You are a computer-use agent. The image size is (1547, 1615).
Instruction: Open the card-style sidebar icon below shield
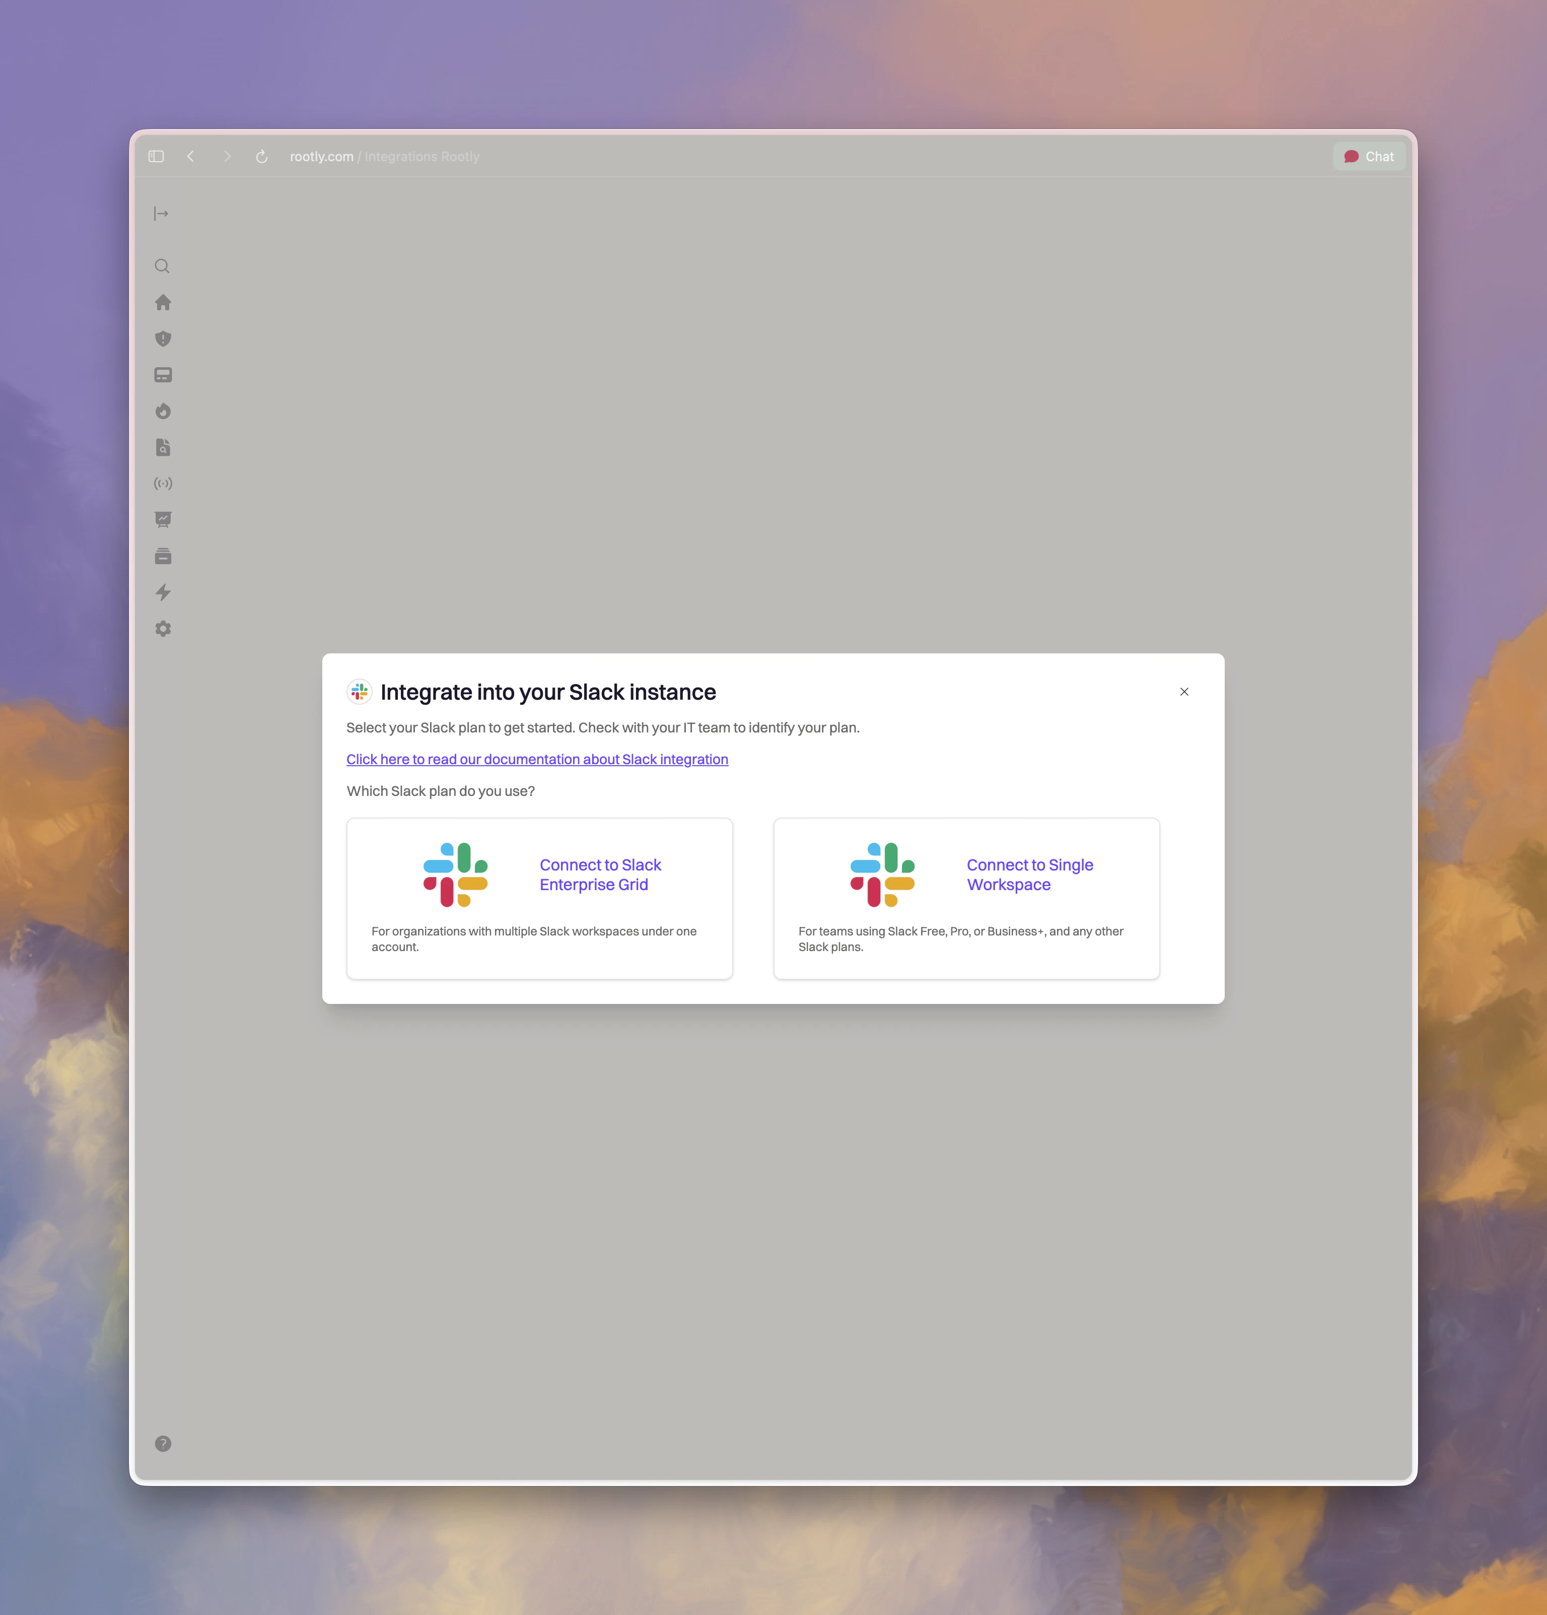click(x=163, y=375)
